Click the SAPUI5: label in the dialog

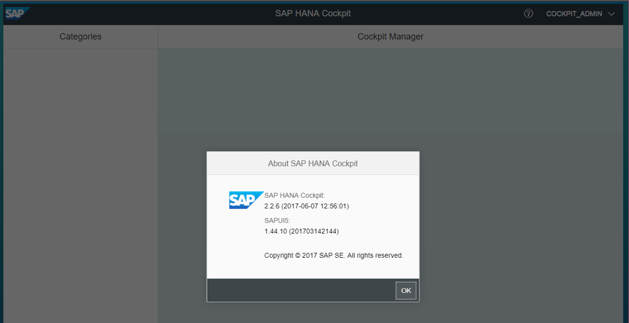point(277,220)
